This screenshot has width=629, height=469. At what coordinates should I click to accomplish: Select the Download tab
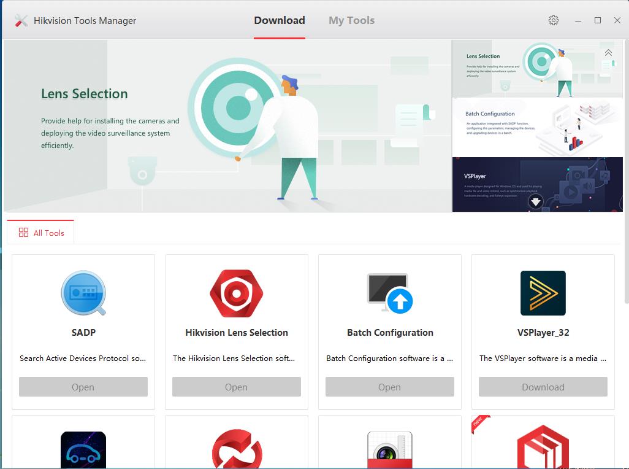(x=280, y=20)
